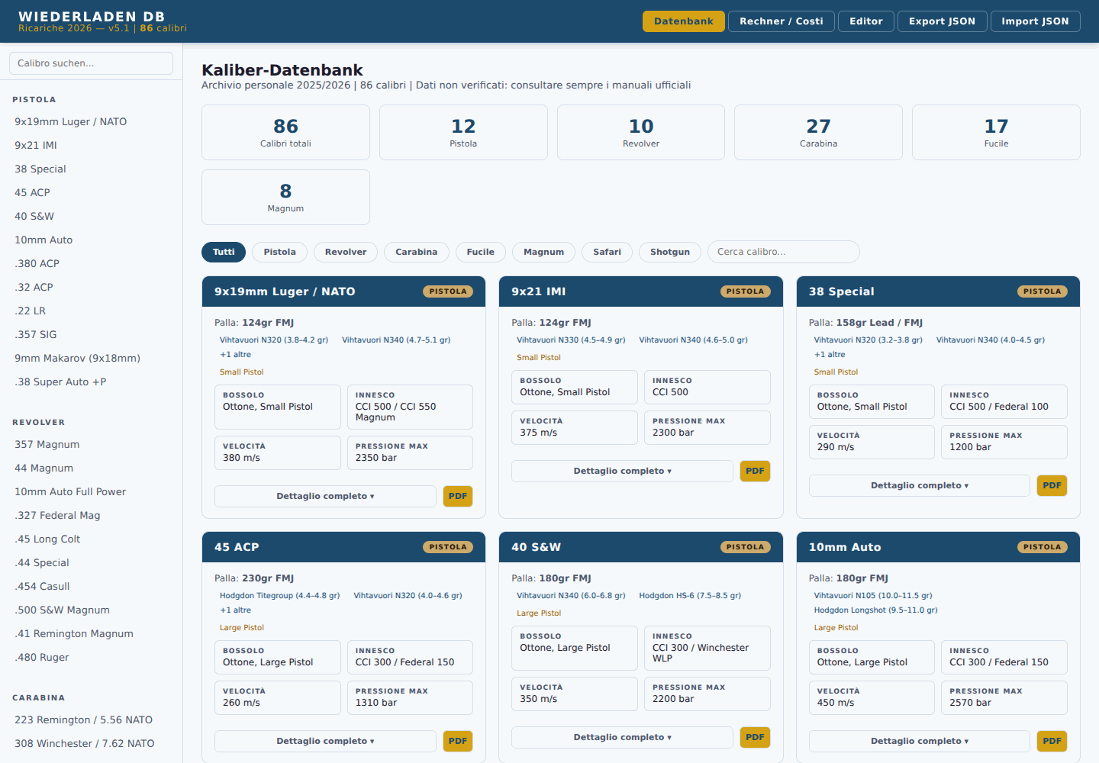The height and width of the screenshot is (763, 1099).
Task: Open .454 Casull sidebar entry
Action: [91, 586]
